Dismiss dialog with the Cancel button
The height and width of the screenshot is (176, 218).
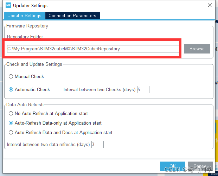[200, 166]
